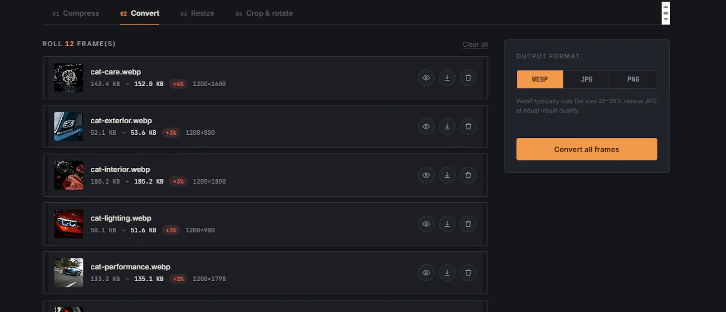Click the cat-interior.webp file name

120,169
